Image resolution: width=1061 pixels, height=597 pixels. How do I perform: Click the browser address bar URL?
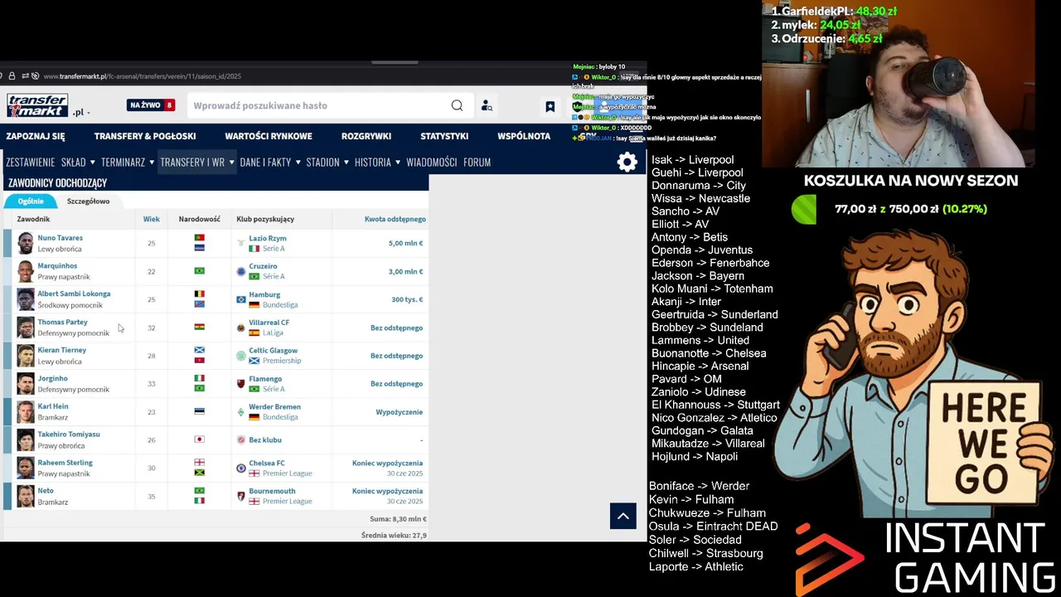143,76
